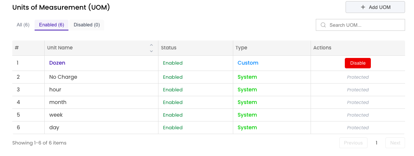Open the Disabled (0) tab

click(87, 25)
